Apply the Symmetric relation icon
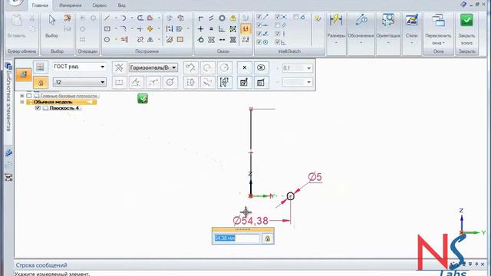The height and width of the screenshot is (276, 491). click(x=212, y=40)
